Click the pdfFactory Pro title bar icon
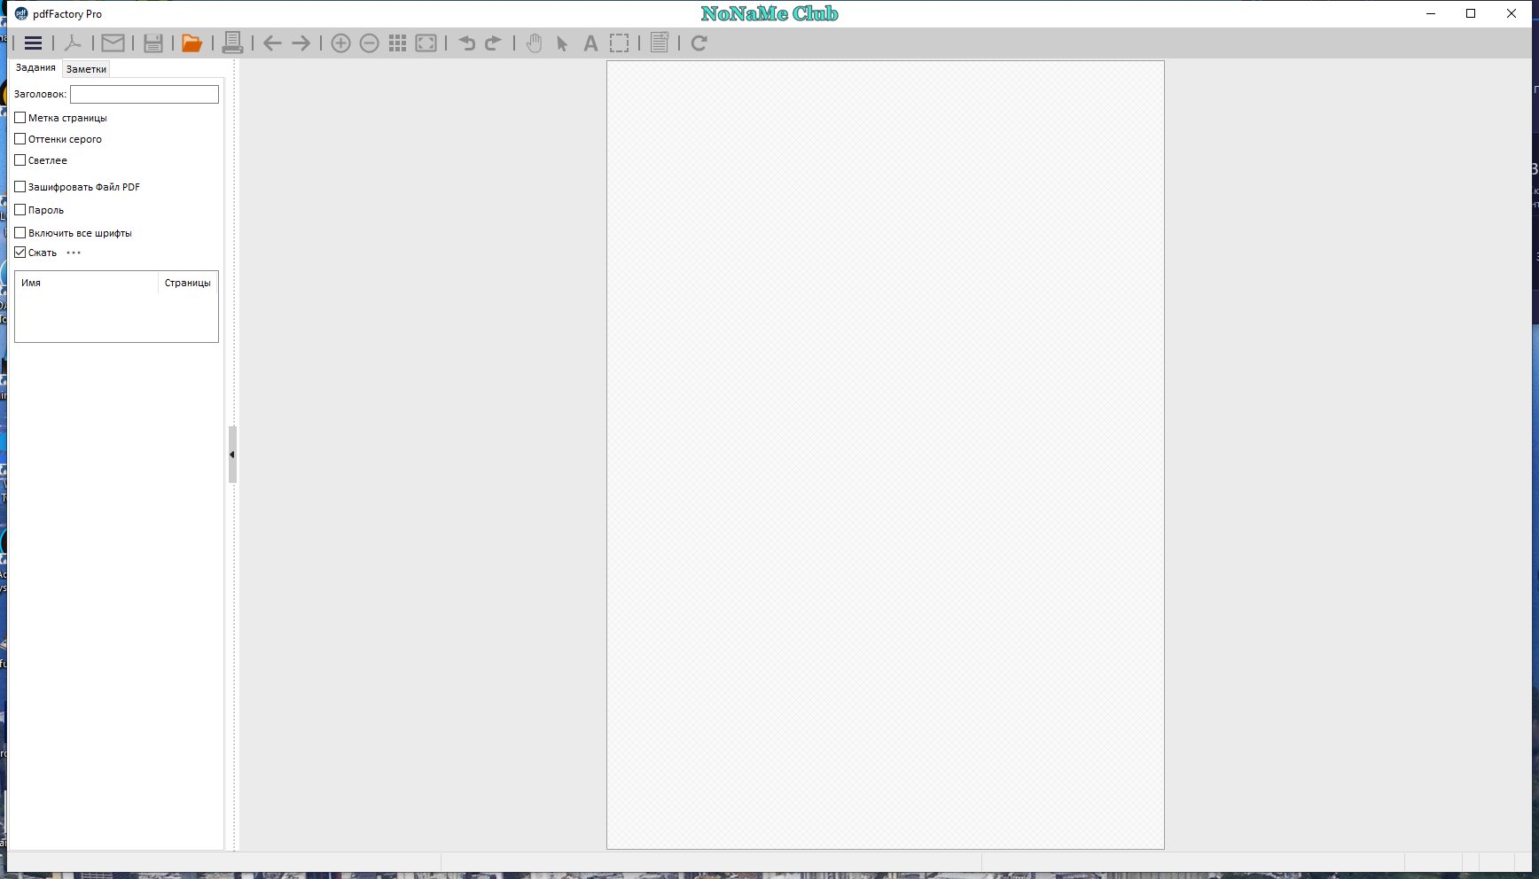1539x879 pixels. (21, 13)
